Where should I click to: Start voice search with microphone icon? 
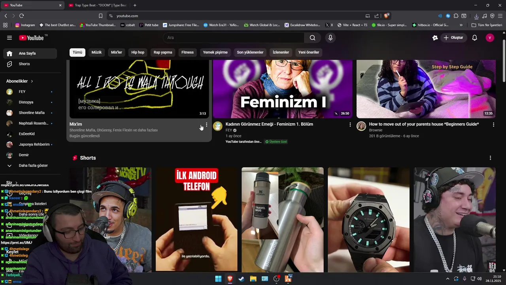point(330,38)
